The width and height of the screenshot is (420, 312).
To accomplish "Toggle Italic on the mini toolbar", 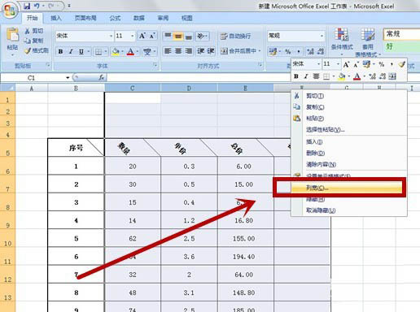I will [306, 76].
